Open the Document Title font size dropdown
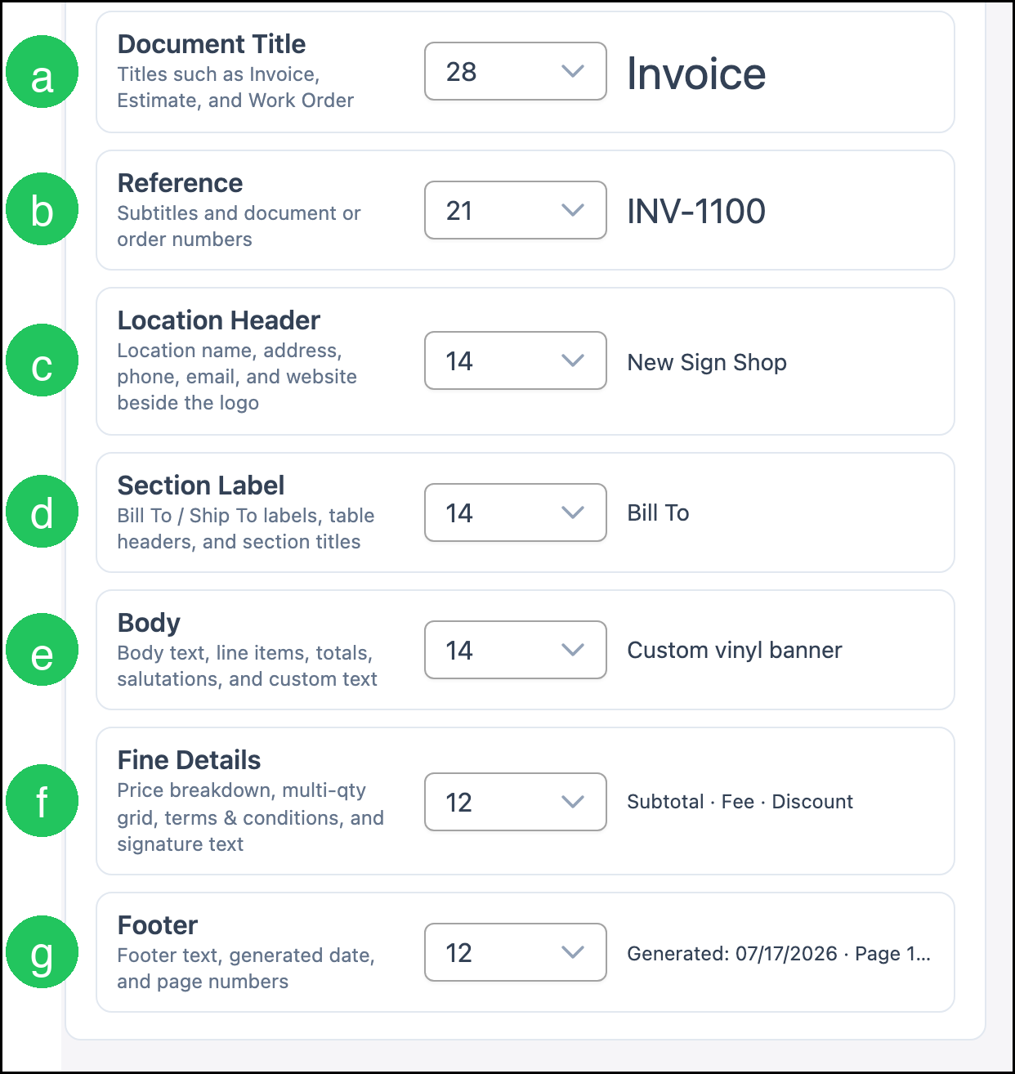This screenshot has width=1015, height=1074. 516,71
